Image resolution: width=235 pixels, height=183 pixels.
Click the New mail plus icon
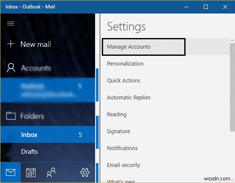pyautogui.click(x=11, y=44)
